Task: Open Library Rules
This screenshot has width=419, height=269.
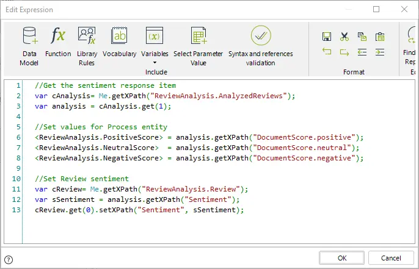Action: click(x=87, y=46)
